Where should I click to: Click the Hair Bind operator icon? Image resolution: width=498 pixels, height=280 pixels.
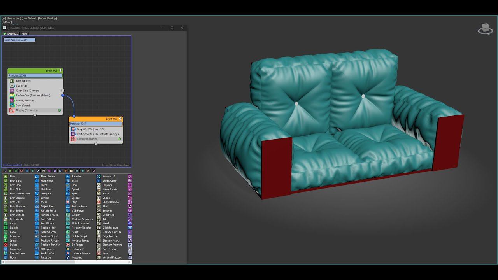37,189
